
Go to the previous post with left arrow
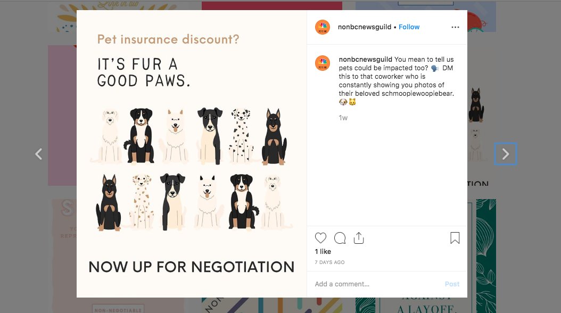(39, 154)
